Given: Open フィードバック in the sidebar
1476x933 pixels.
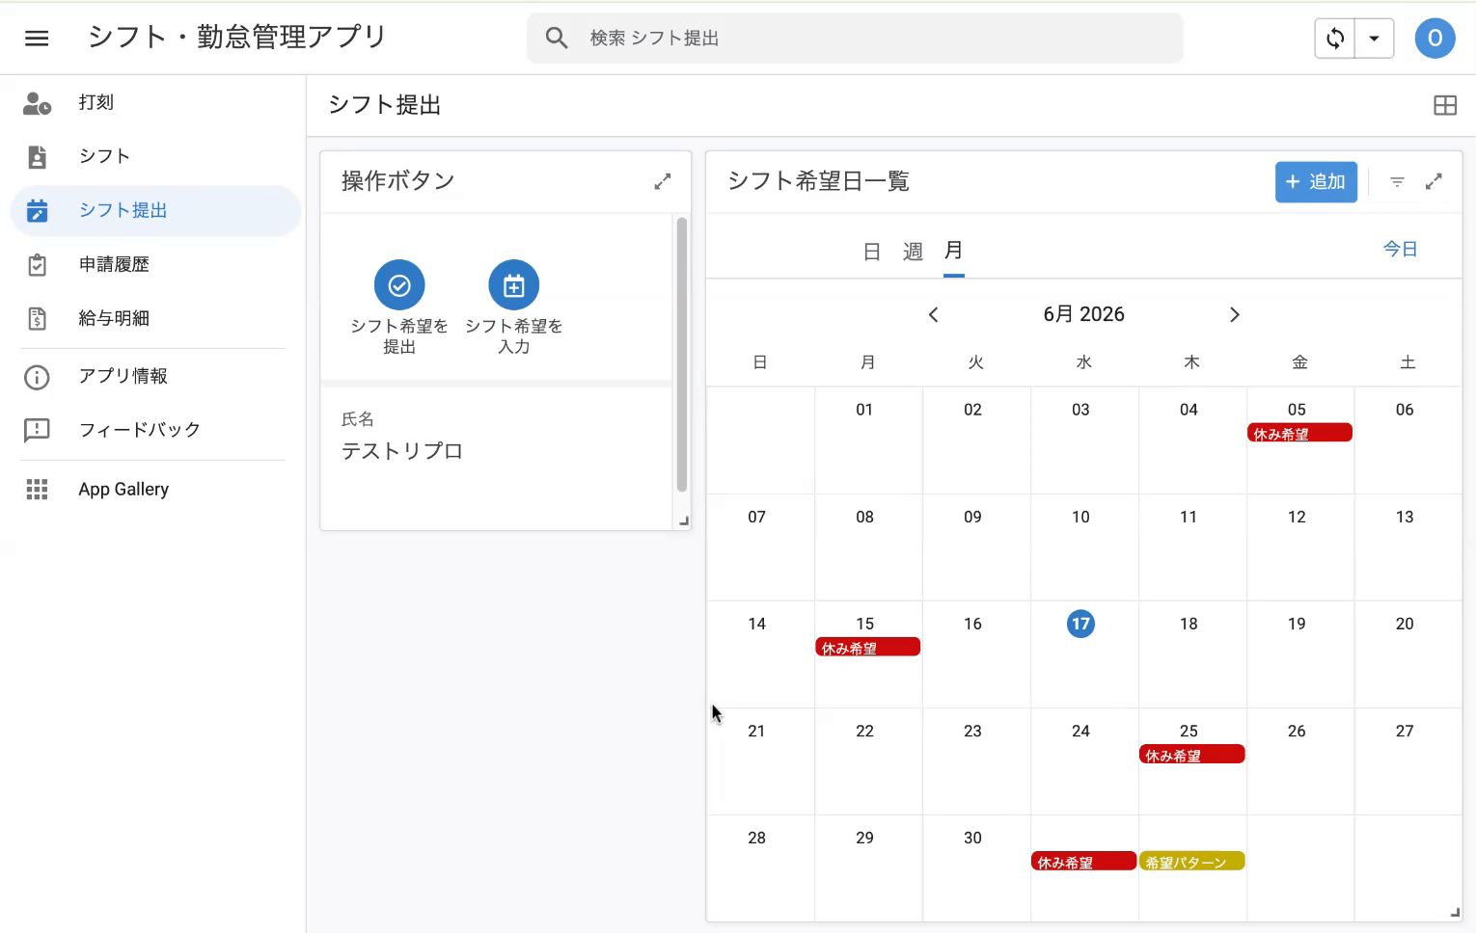Looking at the screenshot, I should (x=155, y=430).
